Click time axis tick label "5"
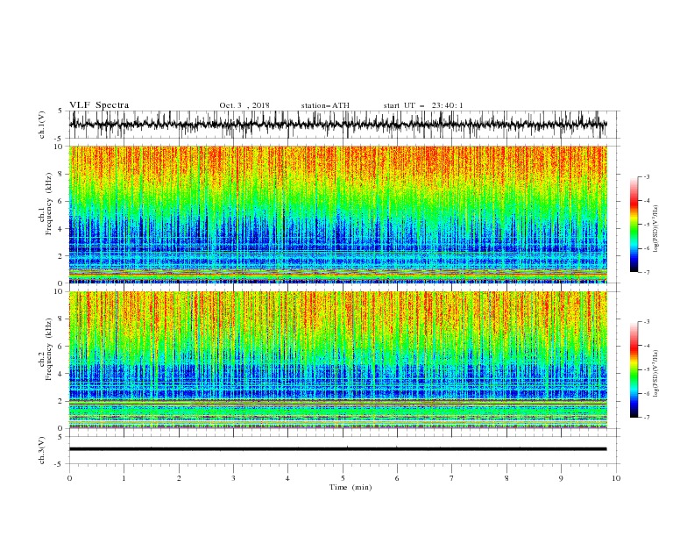Screen dimensions: 694x537 point(343,478)
